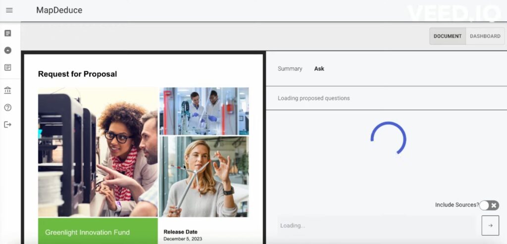Click the upload circle icon in the sidebar
The height and width of the screenshot is (244, 507).
coord(8,50)
